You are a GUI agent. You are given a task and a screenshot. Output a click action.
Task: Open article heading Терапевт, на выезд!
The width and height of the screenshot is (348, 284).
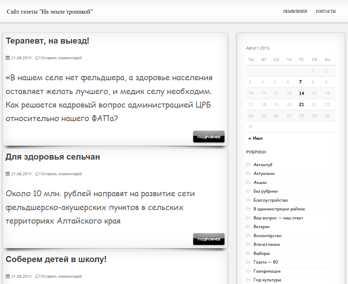(x=47, y=41)
